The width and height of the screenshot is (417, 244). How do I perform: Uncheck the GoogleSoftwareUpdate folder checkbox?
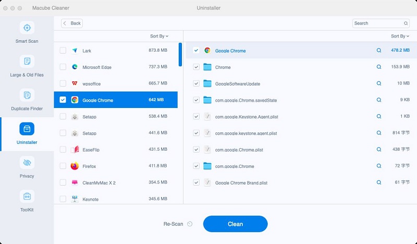pos(197,83)
